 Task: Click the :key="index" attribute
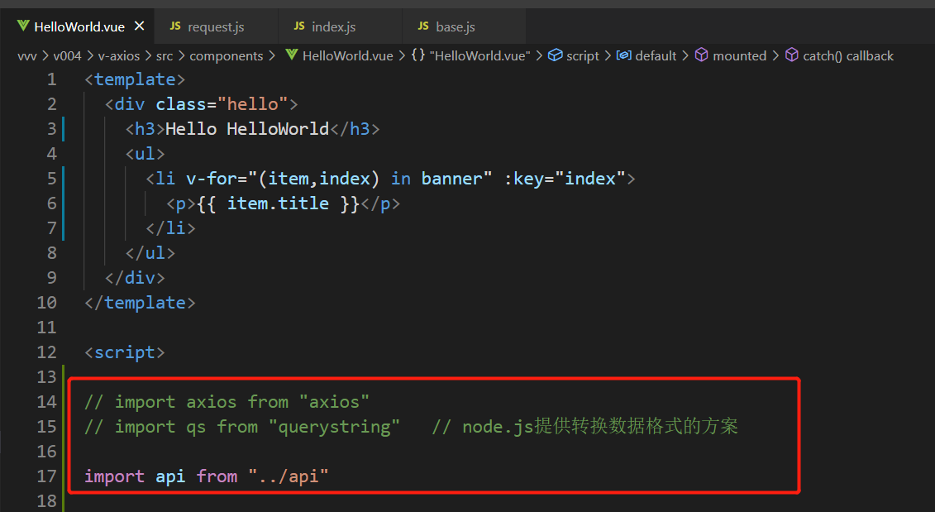(565, 179)
